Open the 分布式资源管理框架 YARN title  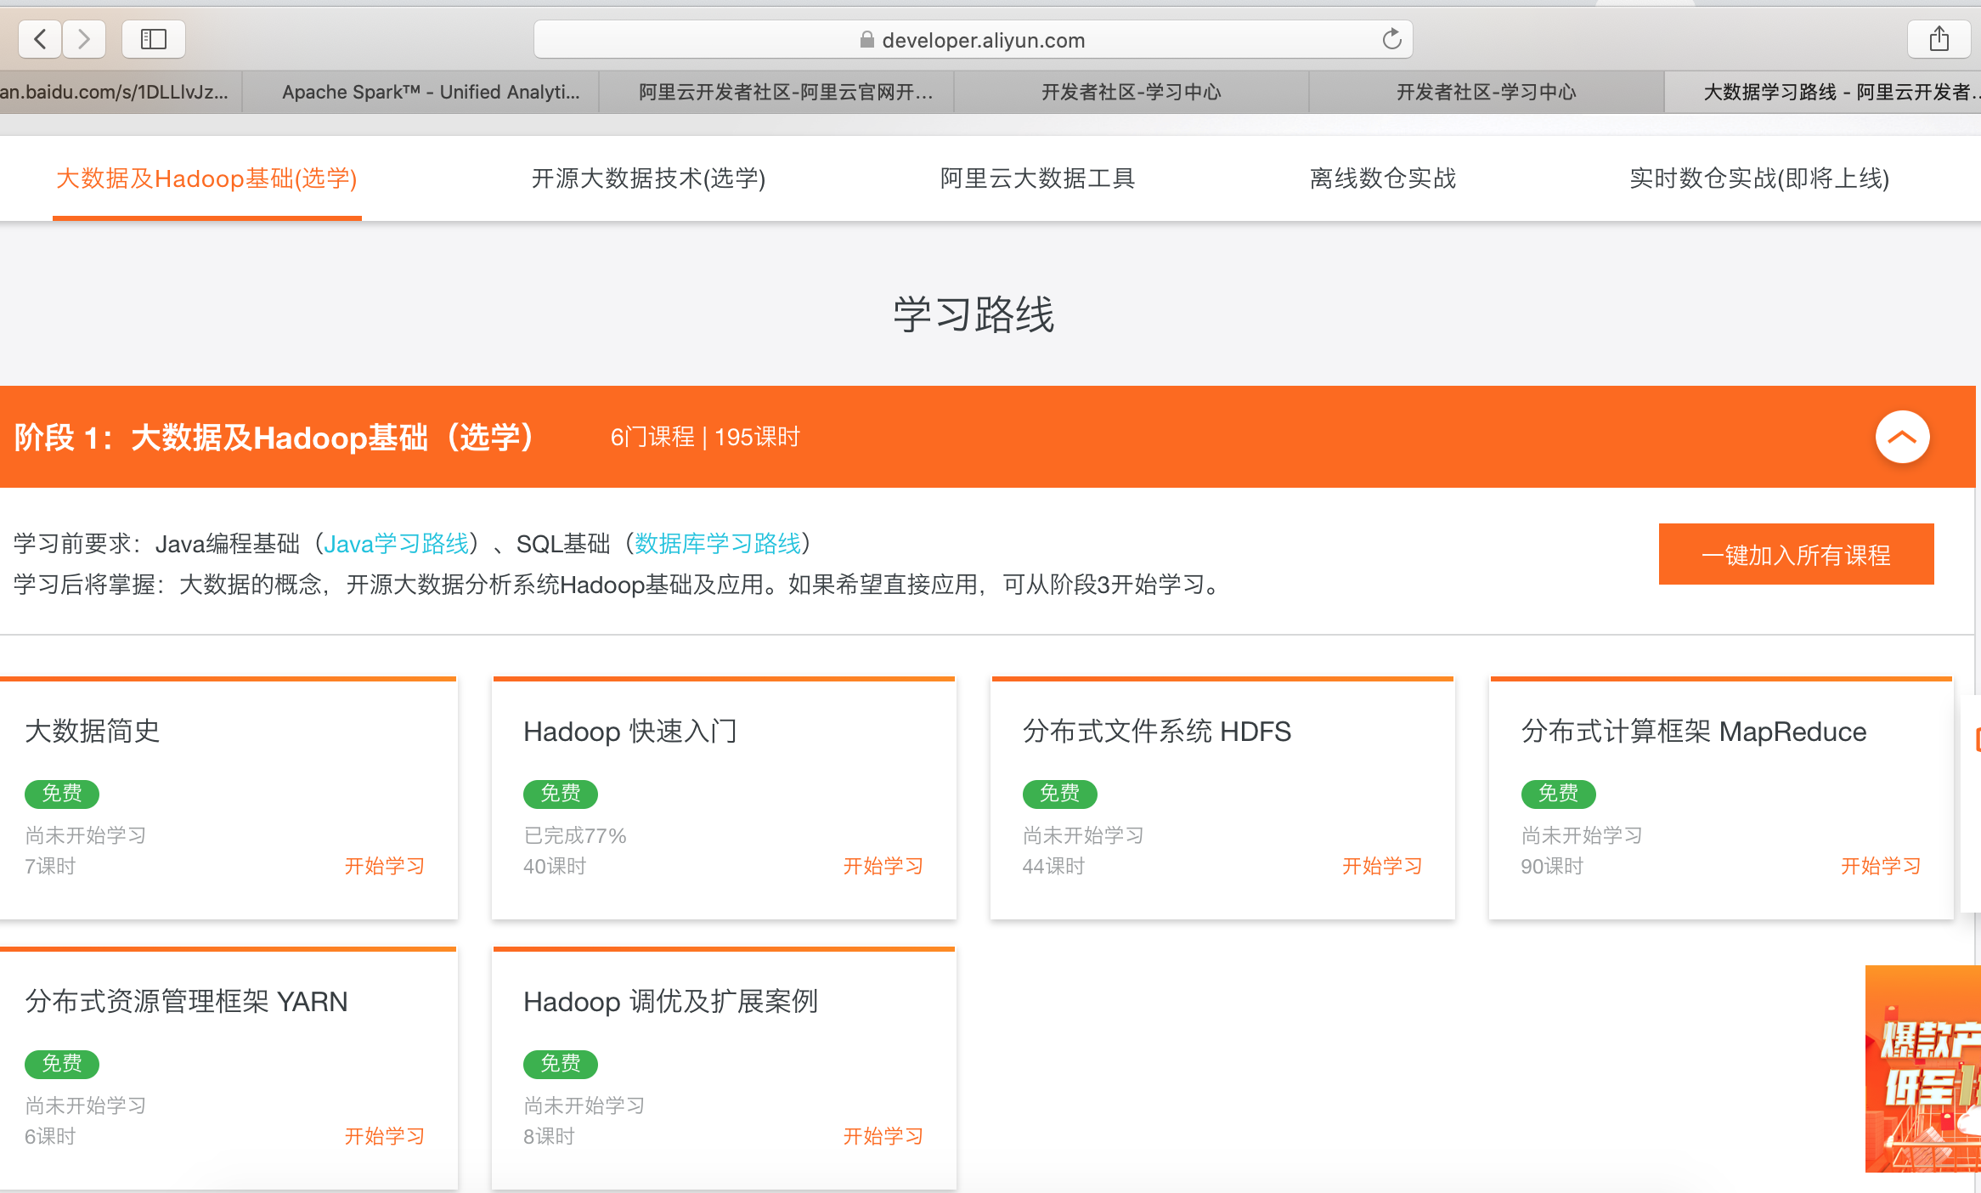click(186, 1001)
